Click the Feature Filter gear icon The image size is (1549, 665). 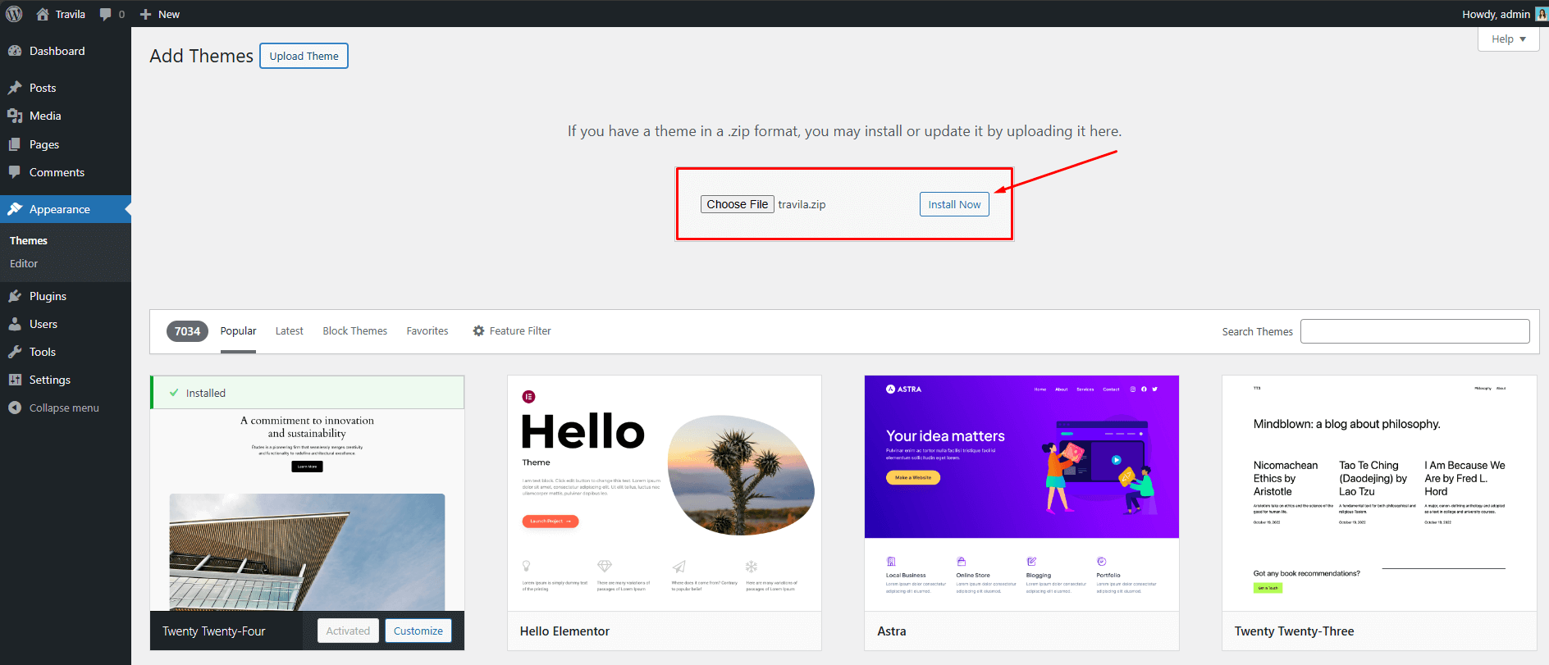478,331
